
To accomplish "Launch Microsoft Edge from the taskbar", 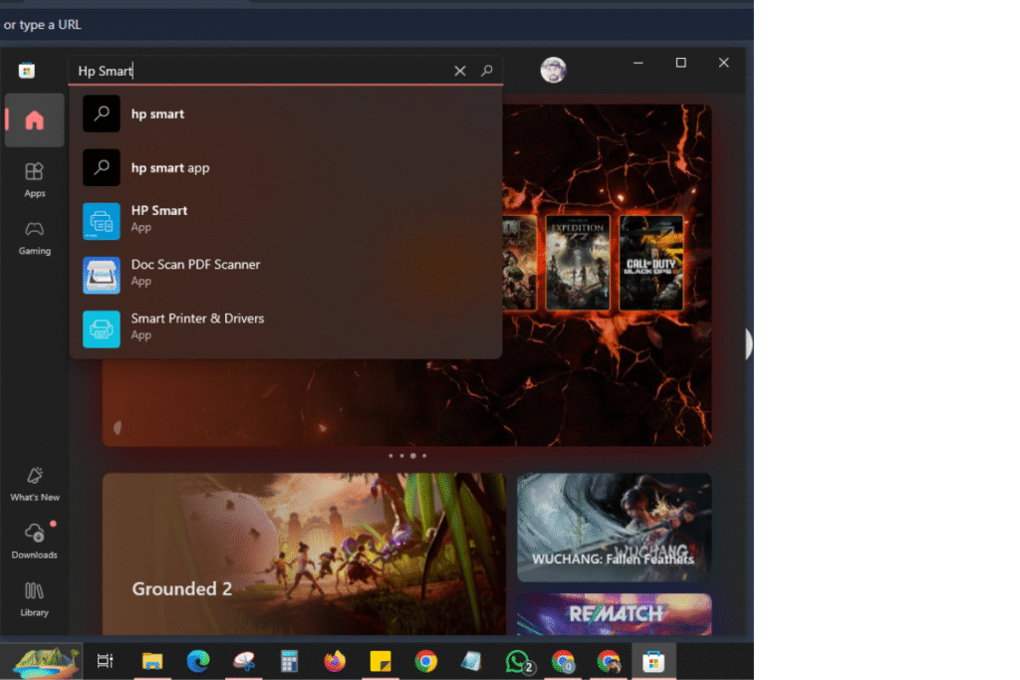I will coord(198,661).
